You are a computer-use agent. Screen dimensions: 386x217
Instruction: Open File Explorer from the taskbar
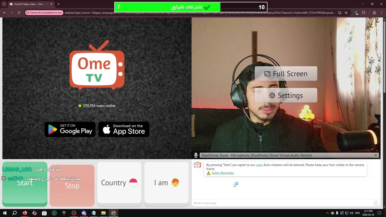(103, 213)
